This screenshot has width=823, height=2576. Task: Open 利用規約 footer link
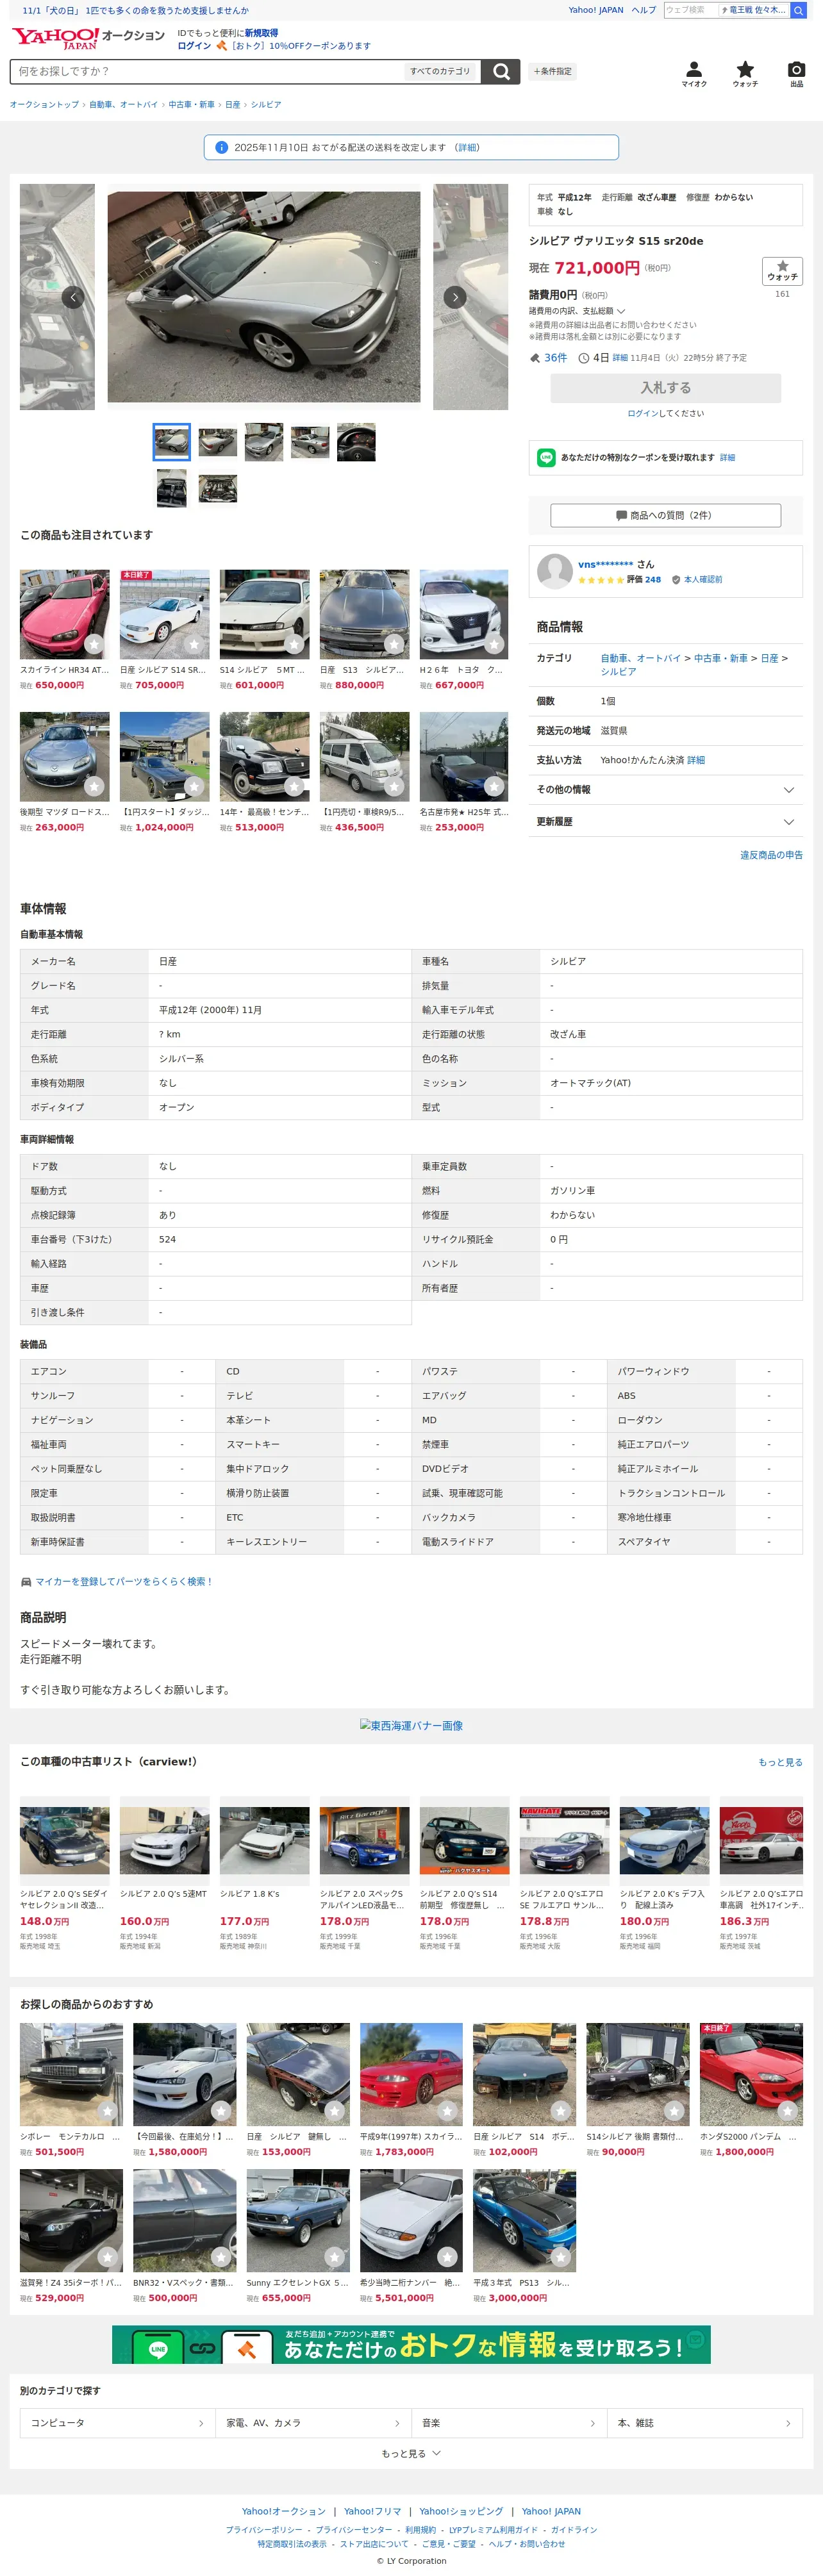420,2530
